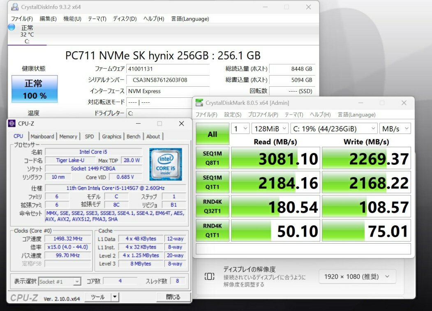The width and height of the screenshot is (432, 311).
Task: Switch to the SPD tab in CPU-Z
Action: point(89,136)
